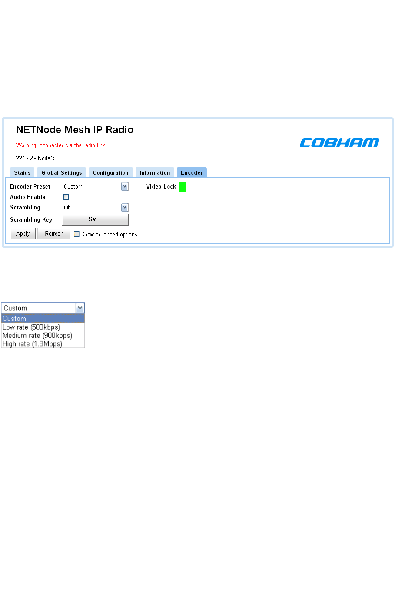Screen dimensions: 395x616
Task: Open the Scrambling dropdown
Action: (95, 208)
